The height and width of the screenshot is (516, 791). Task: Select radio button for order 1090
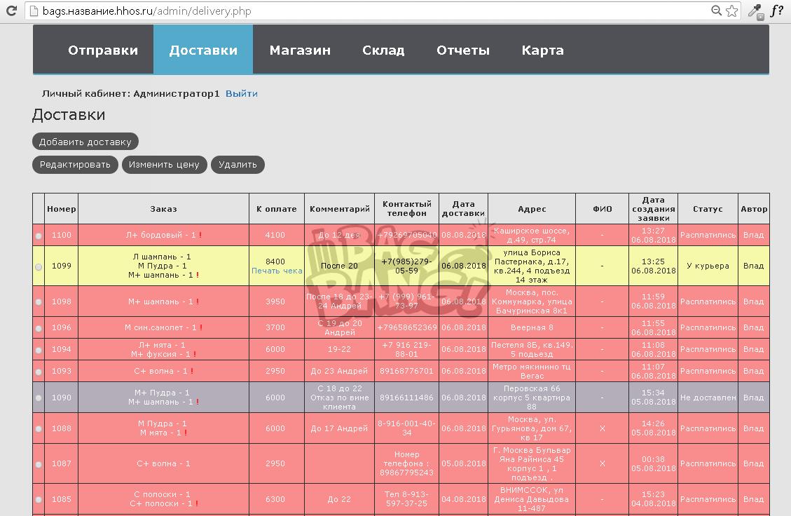(39, 398)
